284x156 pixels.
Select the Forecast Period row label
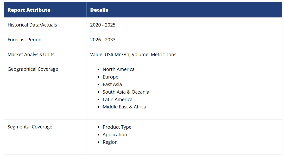[24, 40]
